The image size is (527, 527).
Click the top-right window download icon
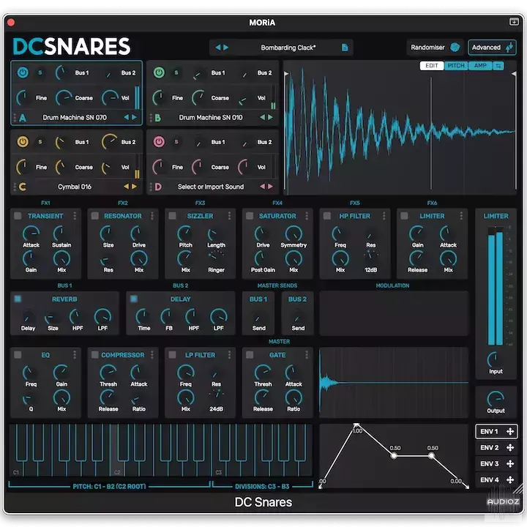(514, 22)
